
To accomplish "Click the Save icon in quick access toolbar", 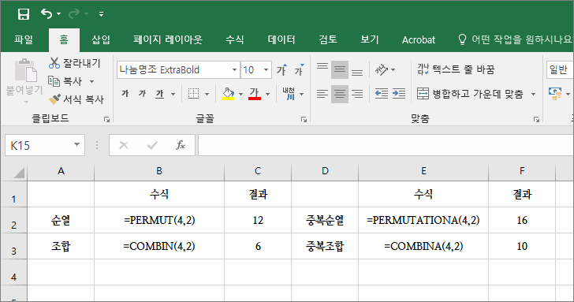I will [24, 14].
